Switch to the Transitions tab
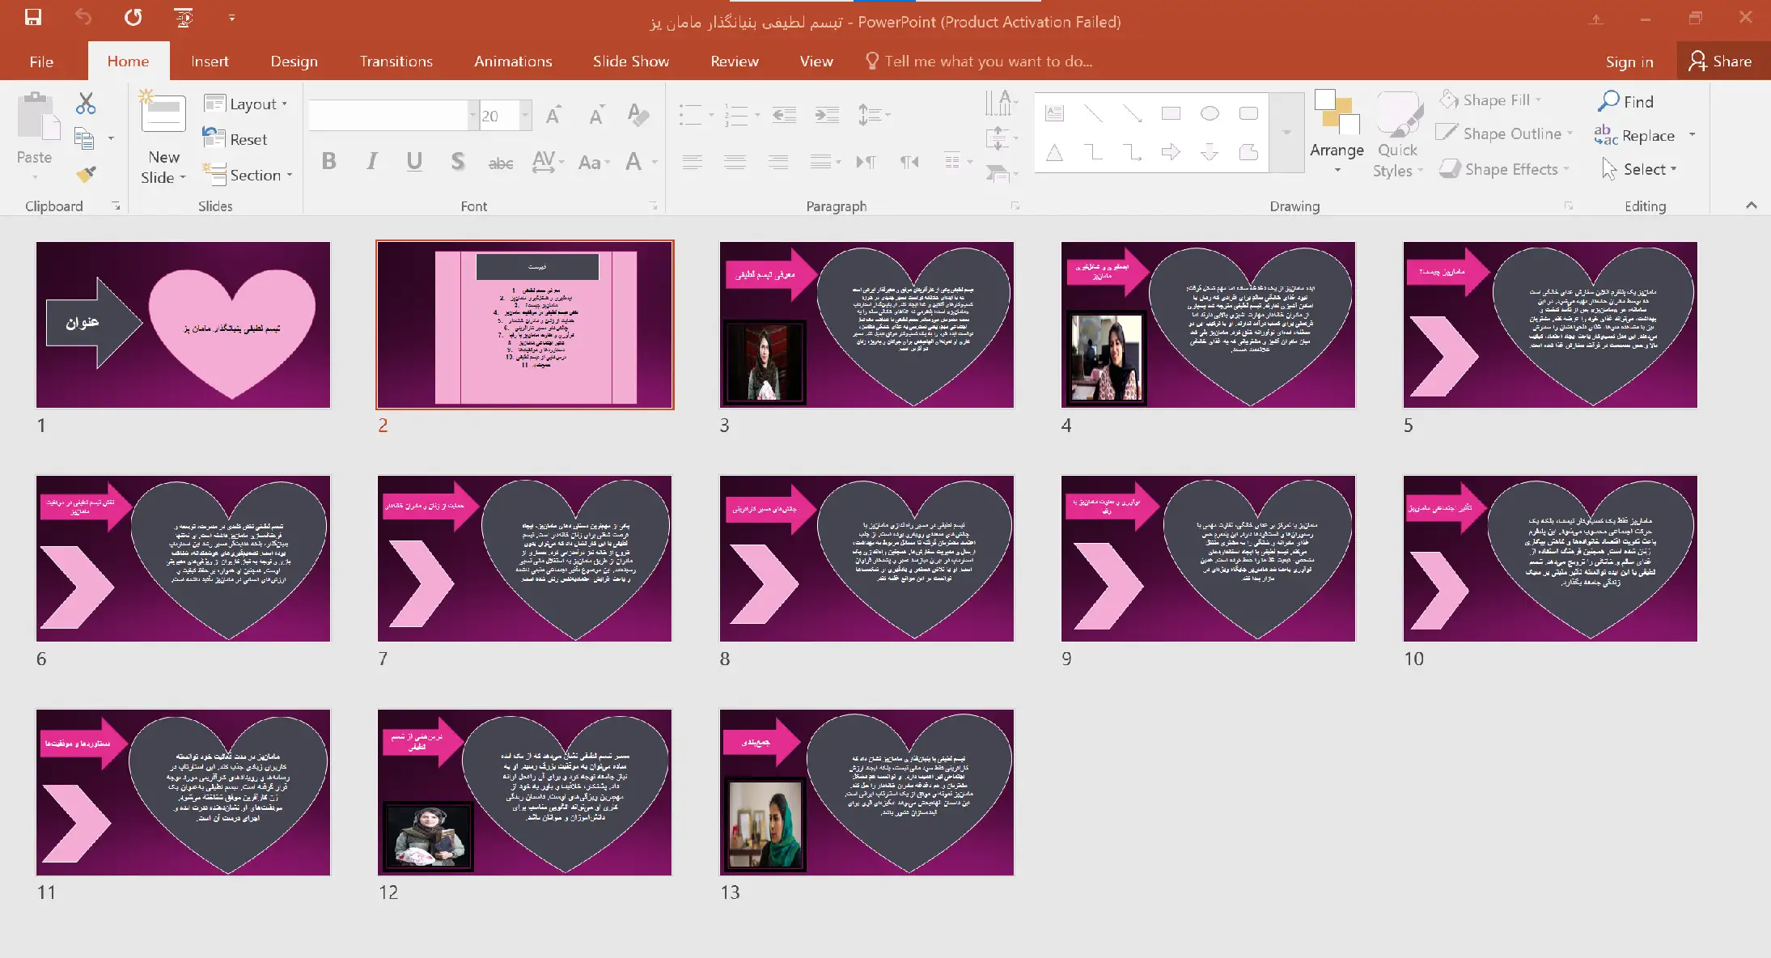Screen dimensions: 1771x958 click(396, 61)
